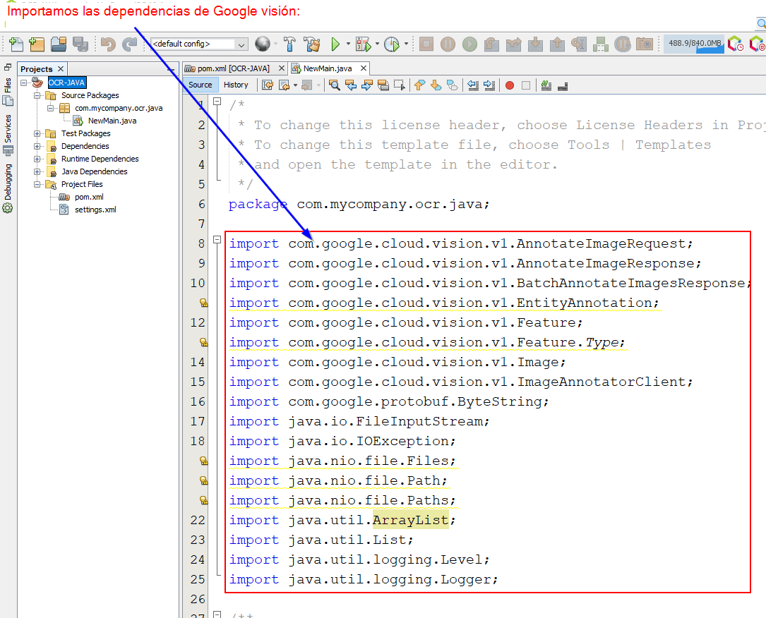Expand the Test Packages node
Image resolution: width=766 pixels, height=618 pixels.
coord(37,133)
